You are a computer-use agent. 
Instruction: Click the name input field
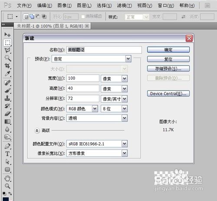pyautogui.click(x=104, y=50)
